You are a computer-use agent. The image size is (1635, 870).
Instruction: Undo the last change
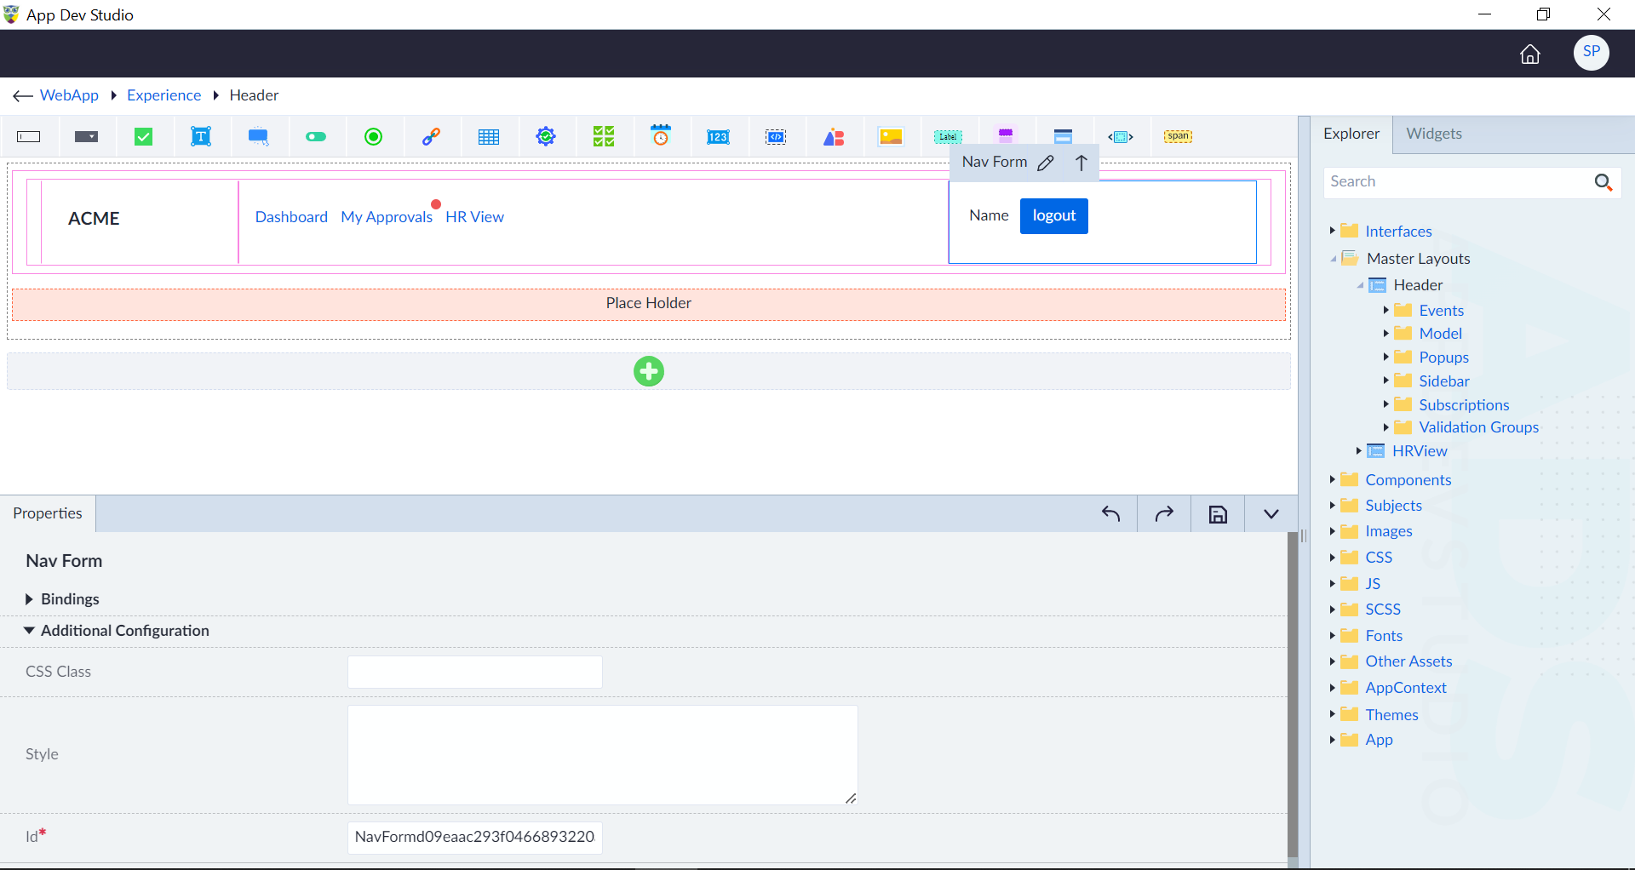point(1111,513)
